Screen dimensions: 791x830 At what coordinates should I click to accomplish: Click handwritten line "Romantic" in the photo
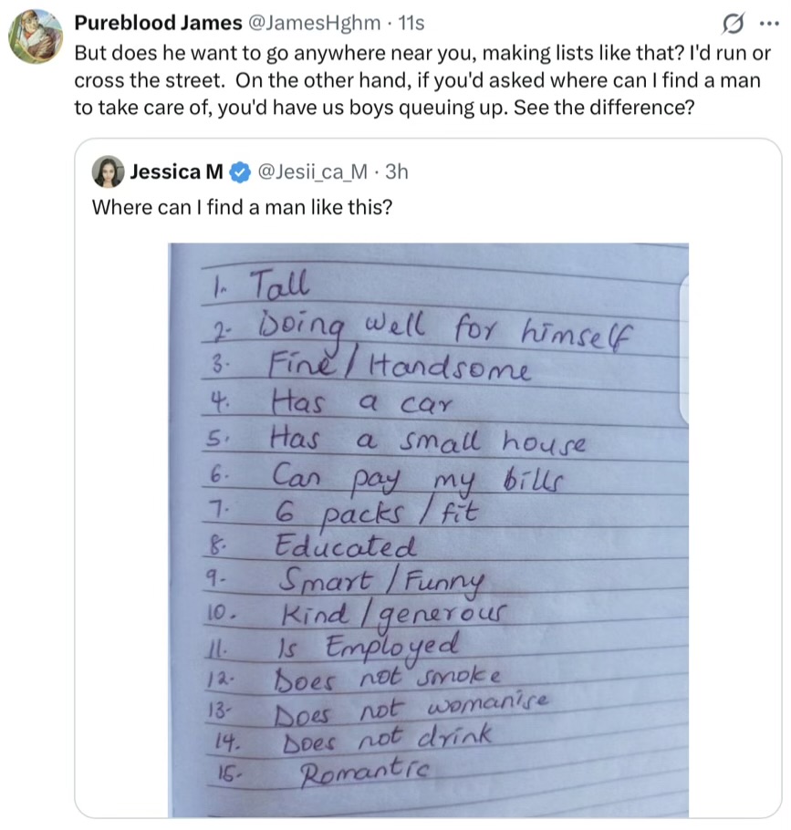coord(365,773)
